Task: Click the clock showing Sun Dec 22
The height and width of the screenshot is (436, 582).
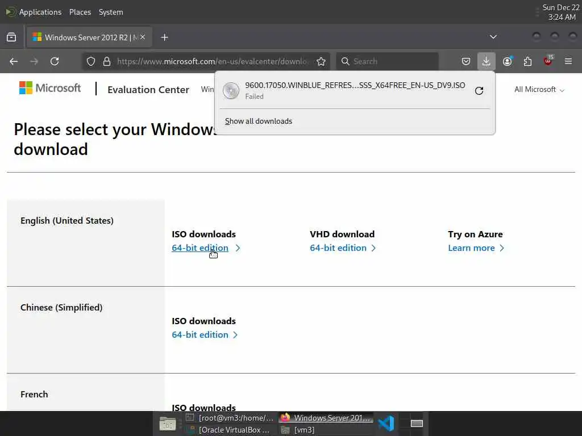Action: pyautogui.click(x=561, y=12)
